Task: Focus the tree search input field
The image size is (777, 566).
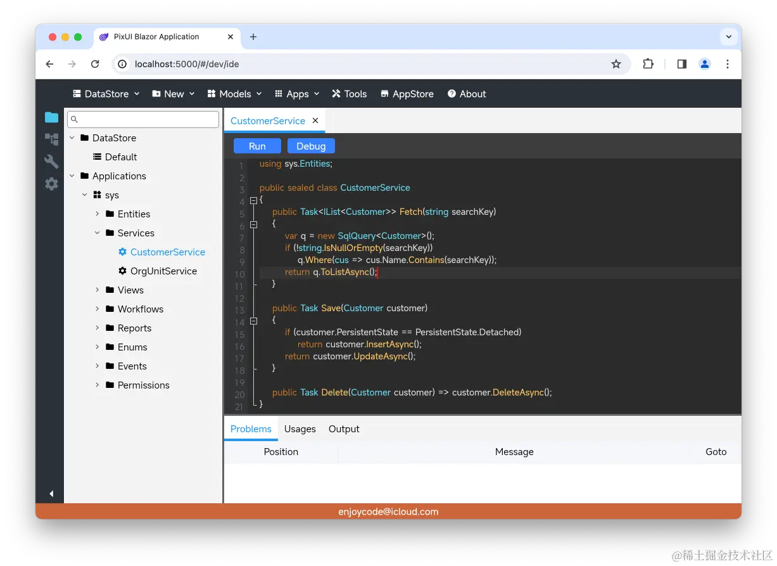Action: coord(143,119)
